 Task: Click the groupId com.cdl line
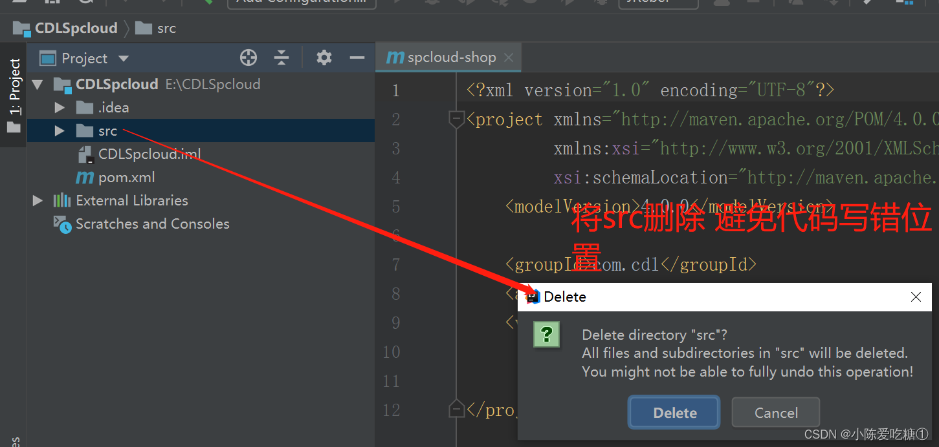pos(631,264)
